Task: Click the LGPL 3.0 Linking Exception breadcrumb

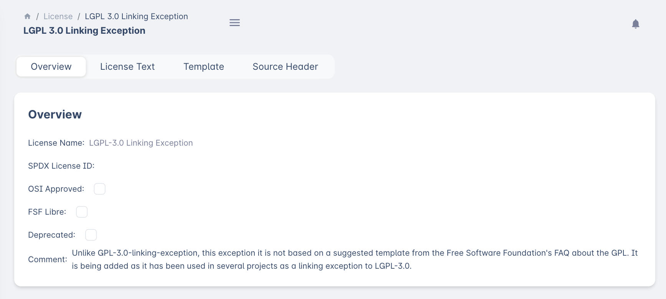Action: [x=136, y=16]
